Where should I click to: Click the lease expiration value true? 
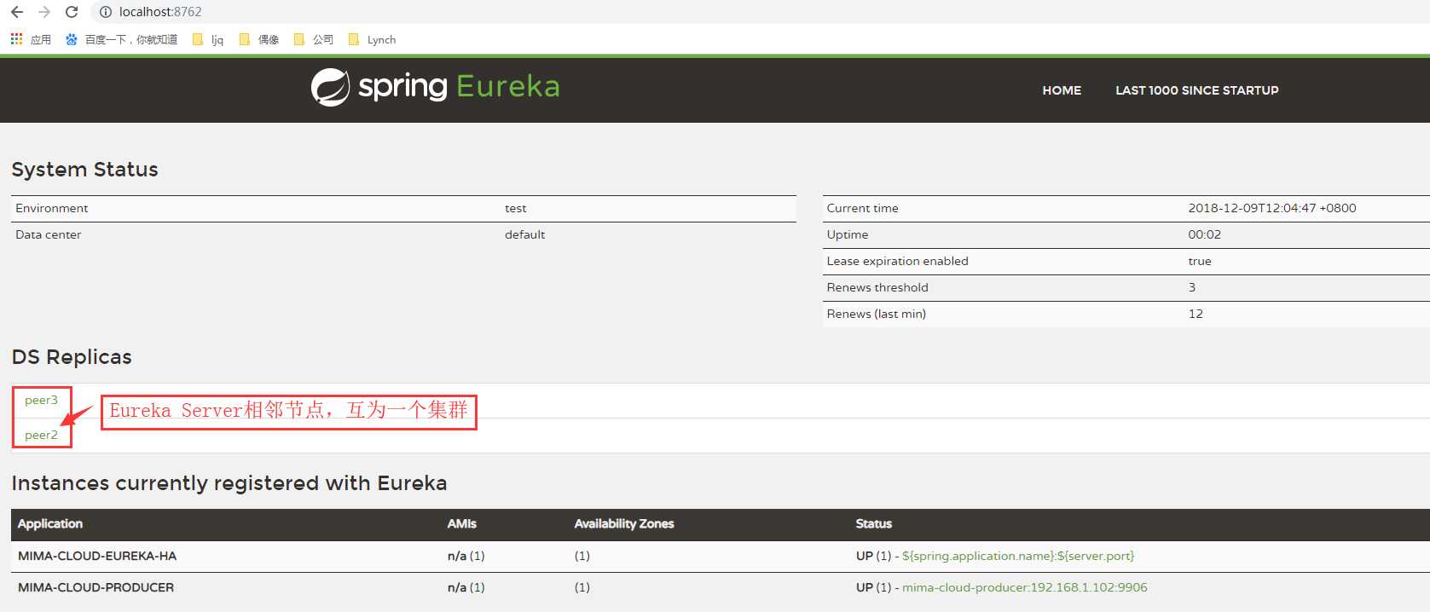[1200, 261]
